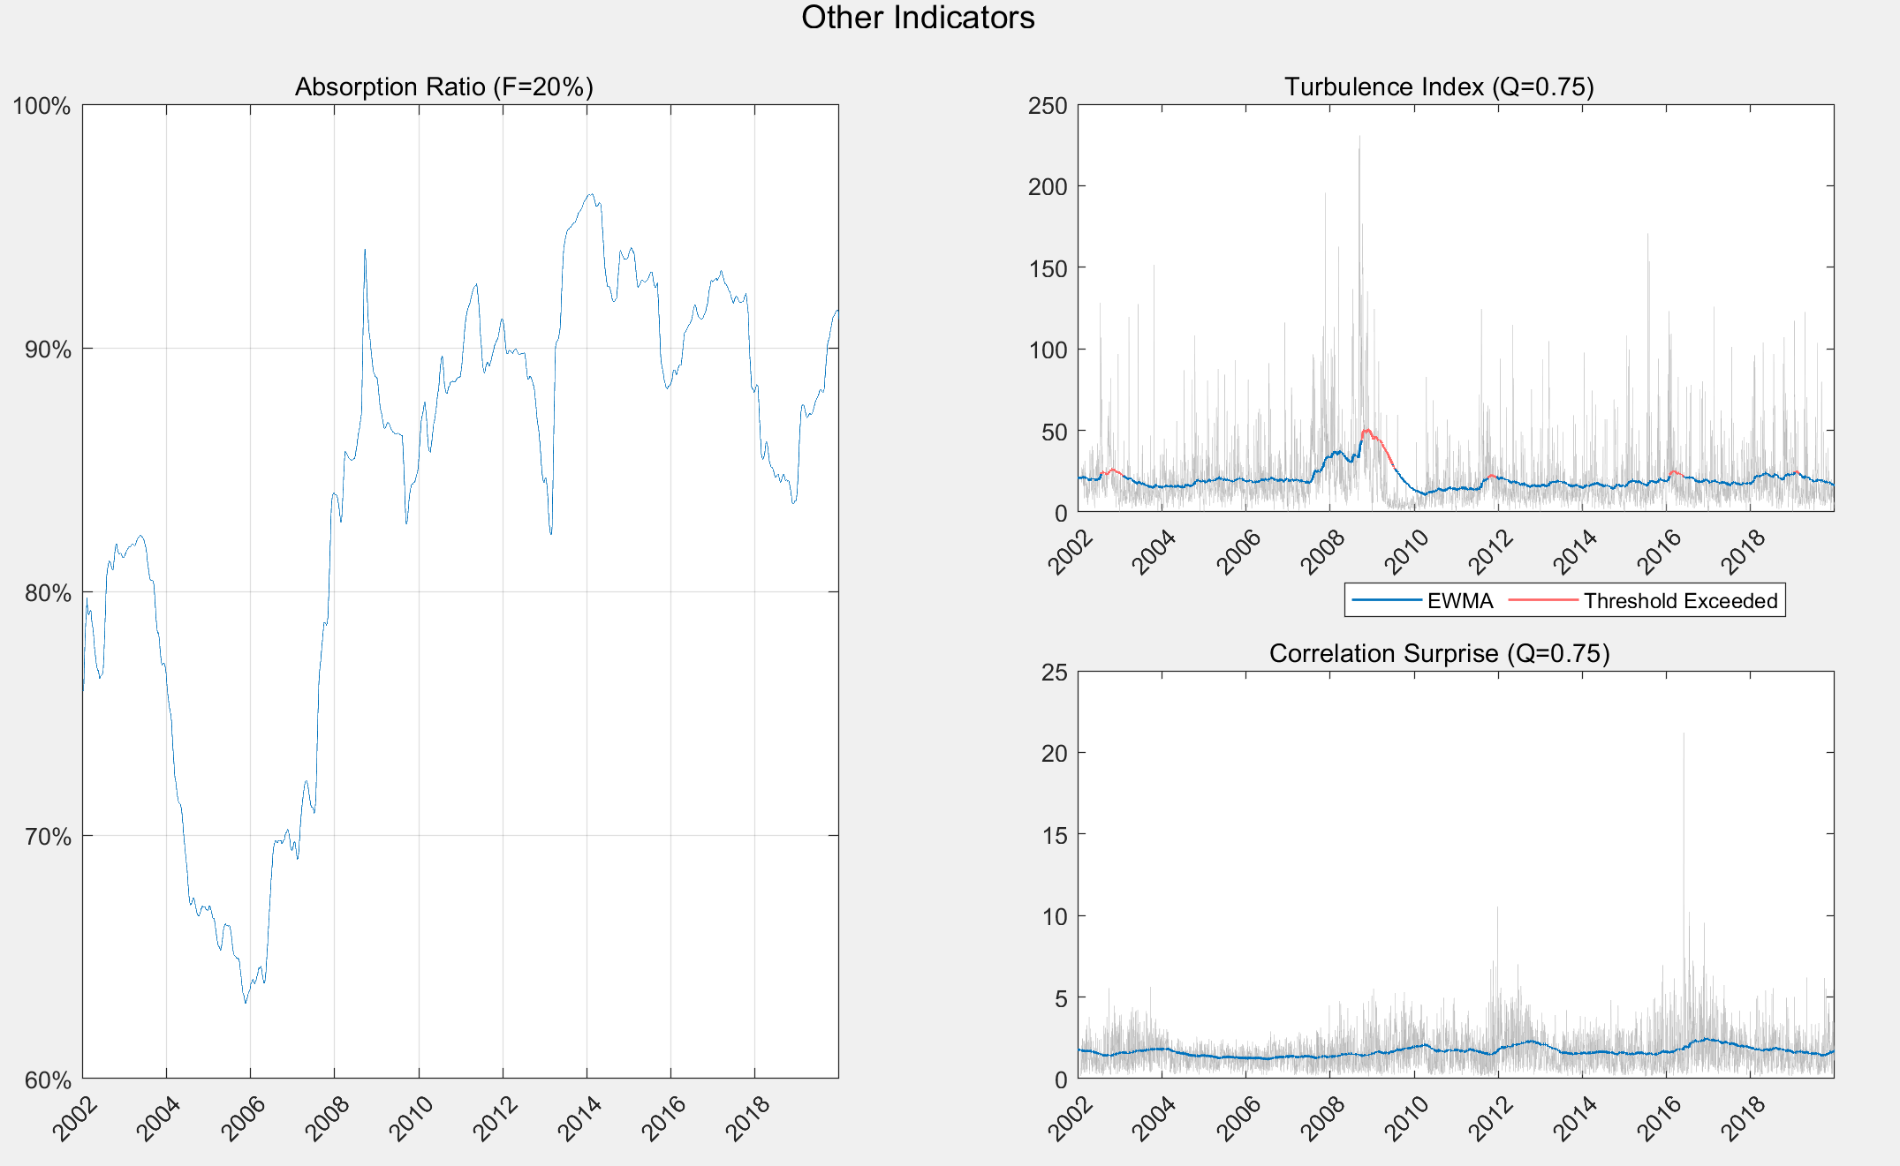Click the 'Other Indicators' figure title
The width and height of the screenshot is (1900, 1166).
[917, 19]
